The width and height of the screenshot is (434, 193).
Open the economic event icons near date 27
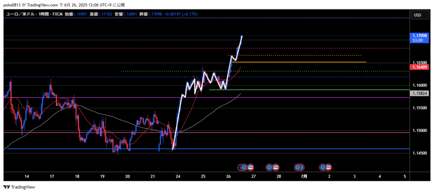click(x=245, y=167)
